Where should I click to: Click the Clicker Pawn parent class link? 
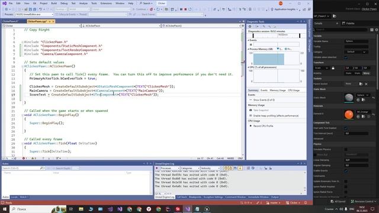[x=369, y=9]
